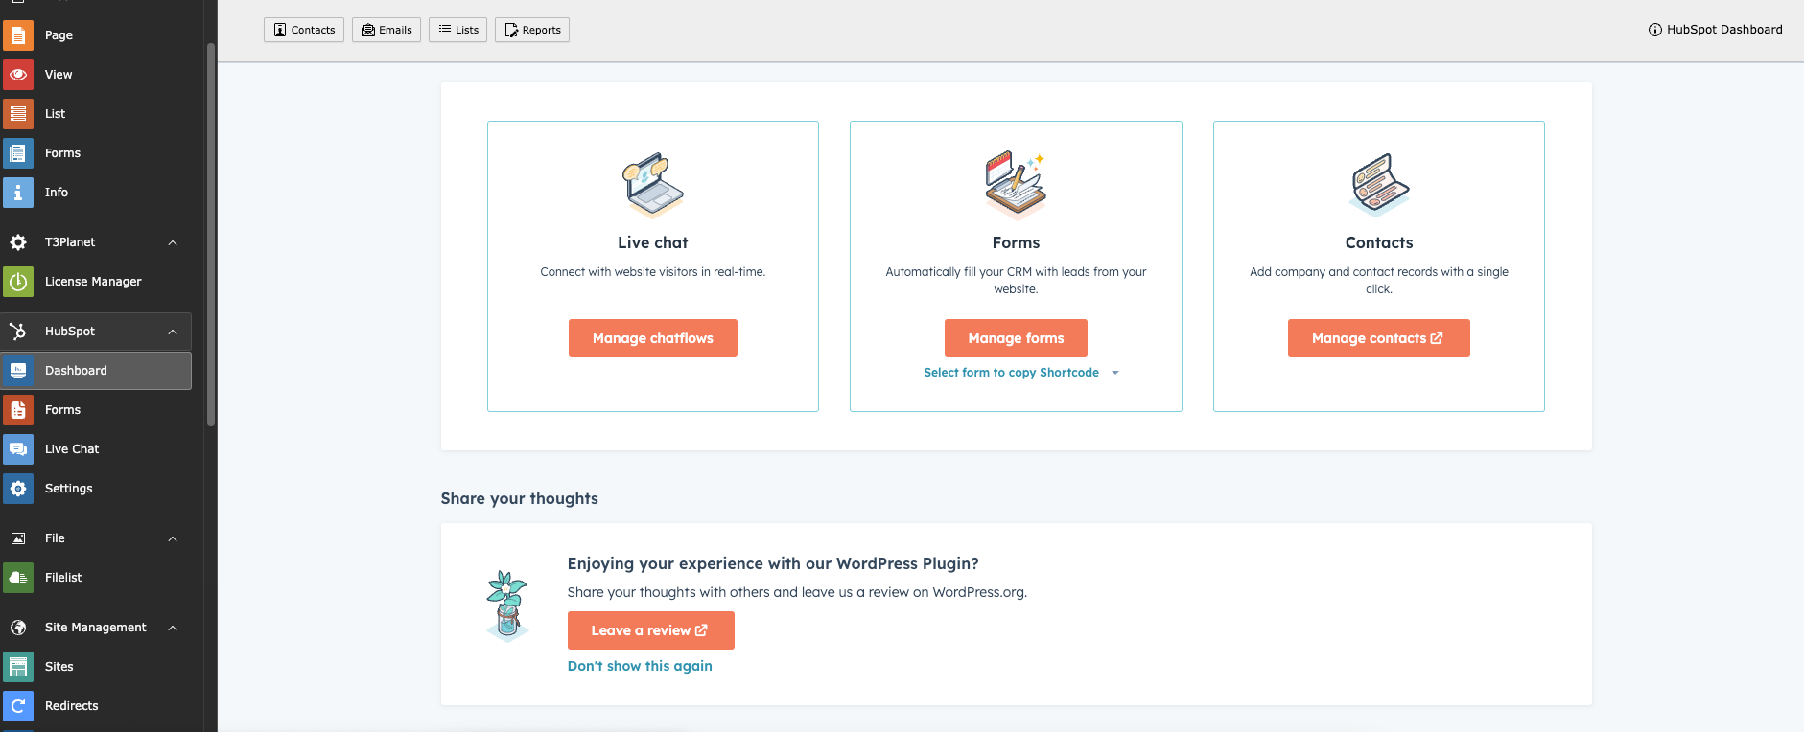The width and height of the screenshot is (1804, 732).
Task: Click the T3Planet gear icon
Action: tap(18, 242)
